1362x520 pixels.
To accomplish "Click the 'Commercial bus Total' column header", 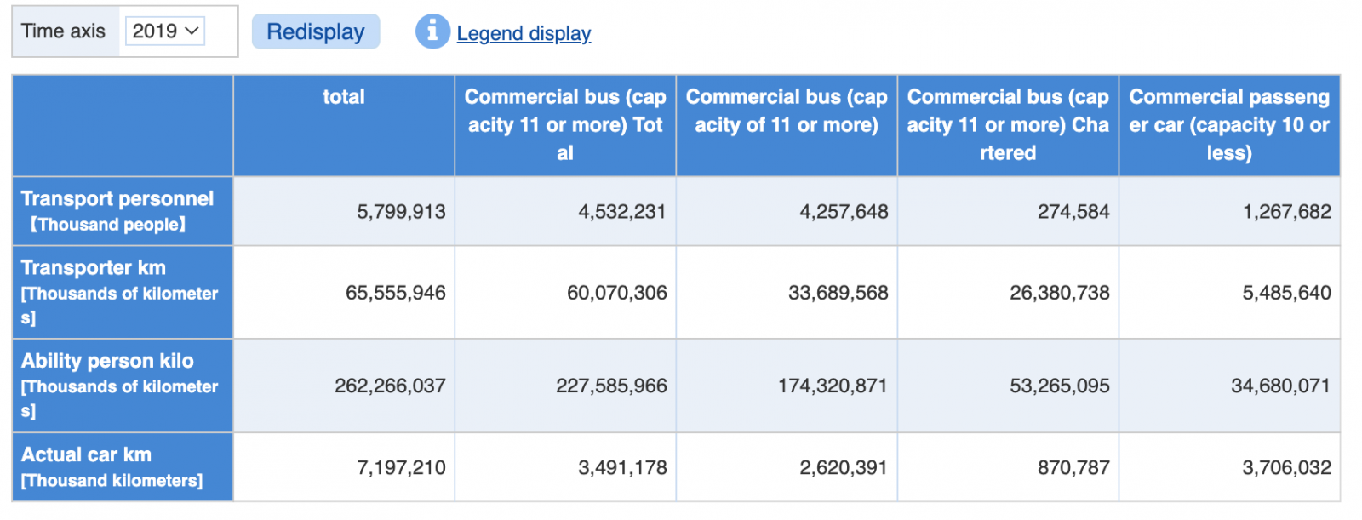I will (x=565, y=125).
